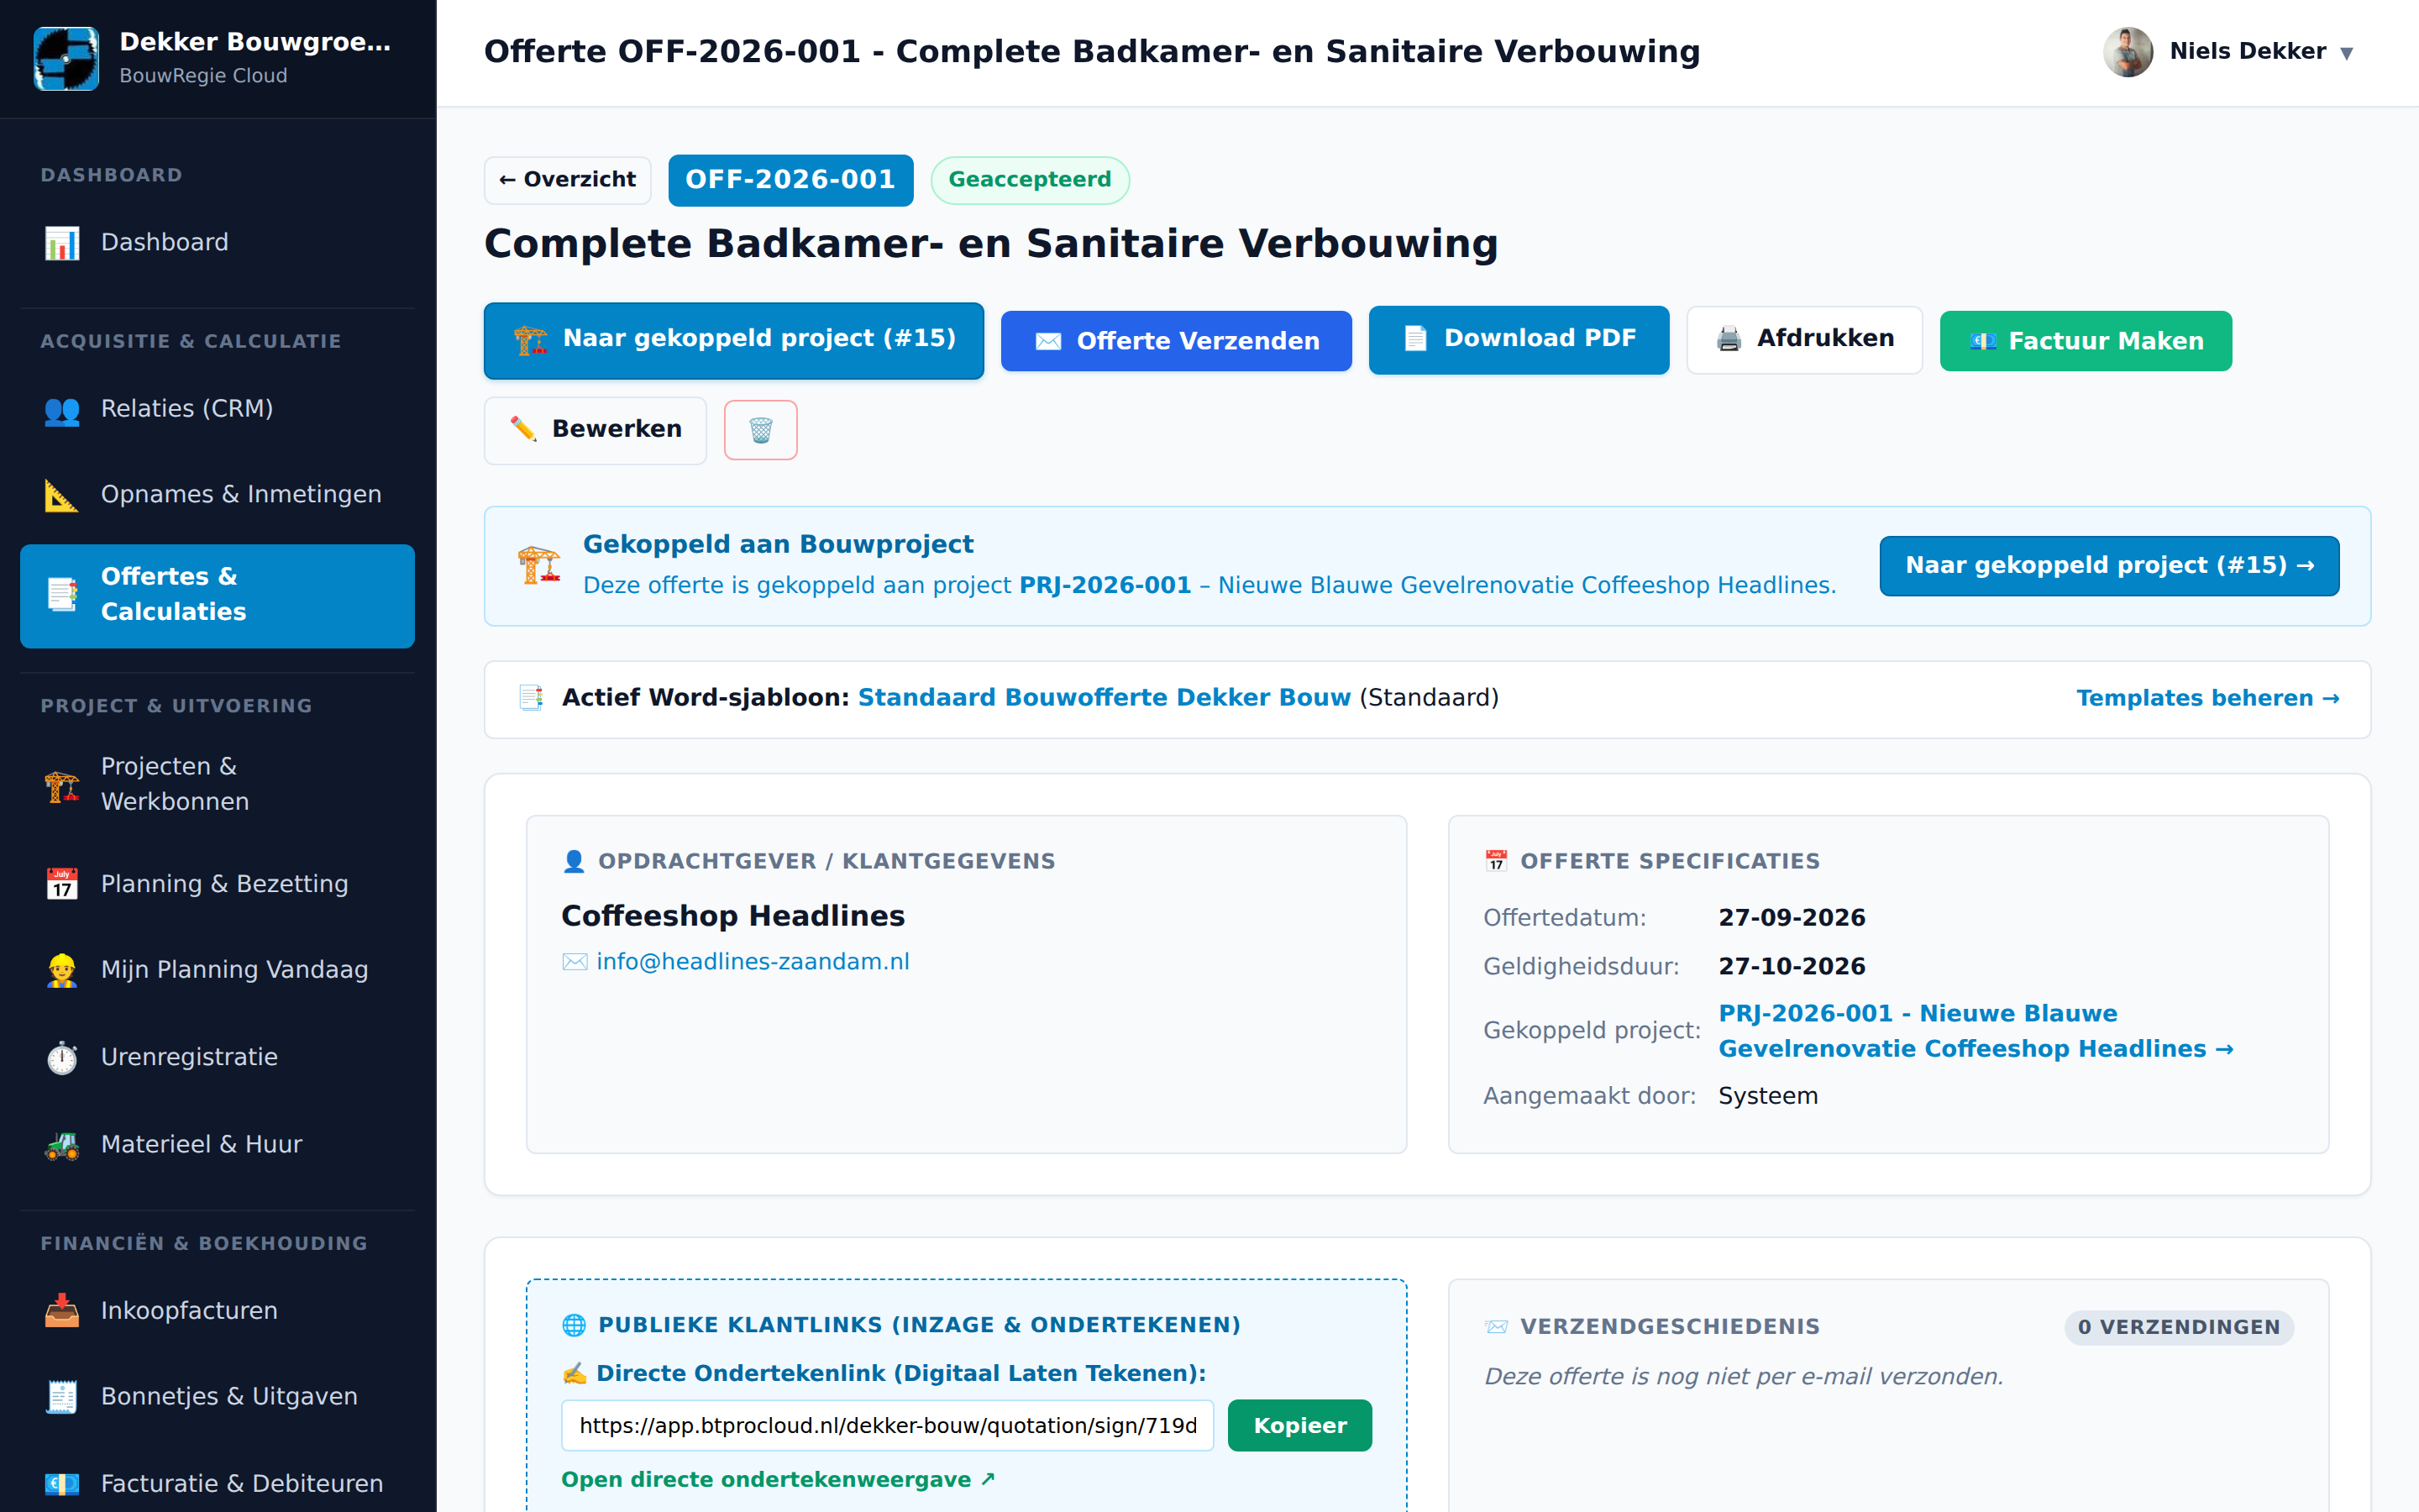Print the quotation with Afdrukken
This screenshot has height=1512, width=2419.
(1804, 340)
